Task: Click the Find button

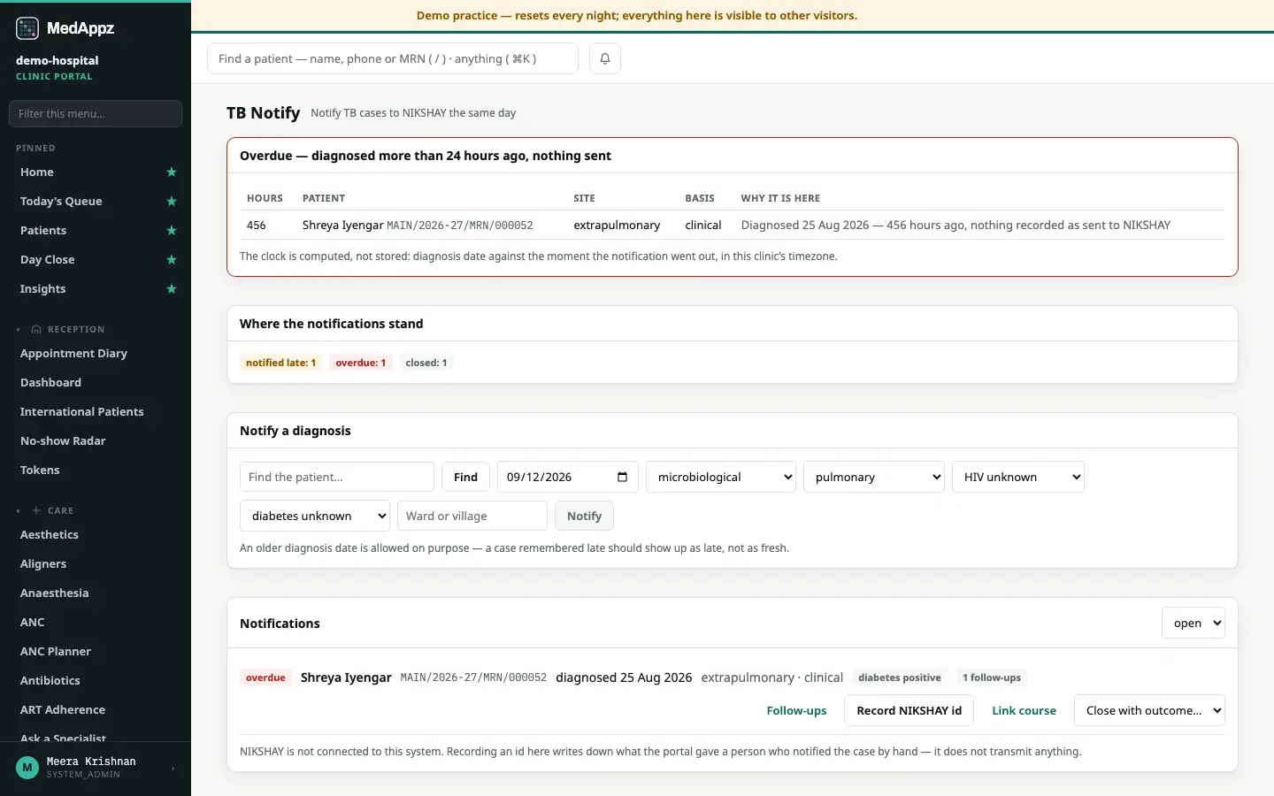Action: pos(465,477)
